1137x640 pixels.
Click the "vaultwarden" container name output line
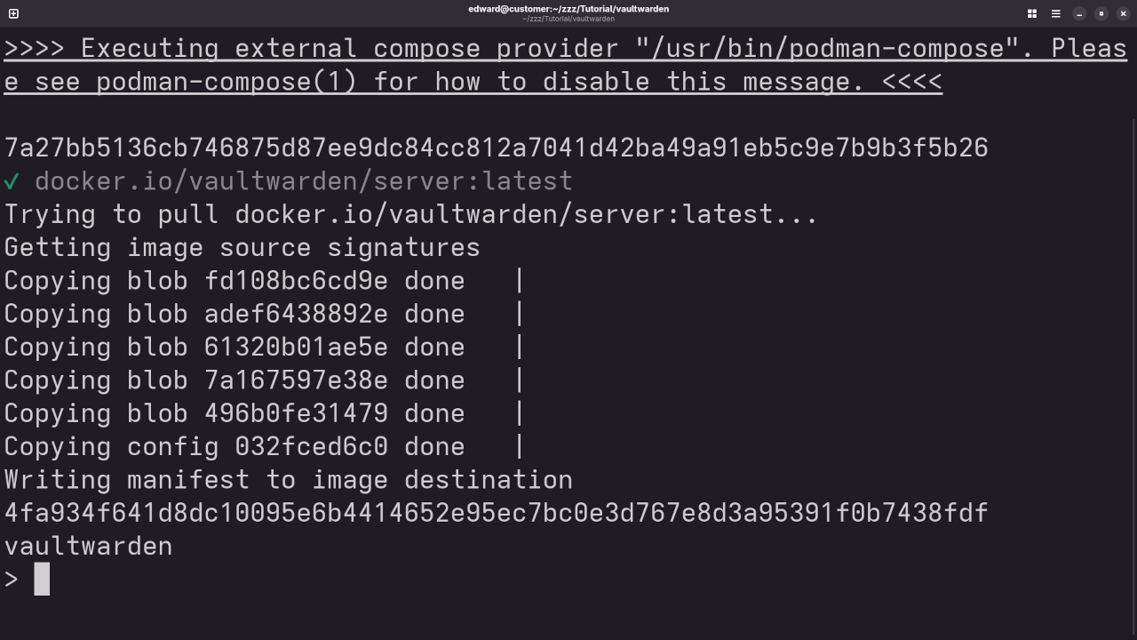88,546
